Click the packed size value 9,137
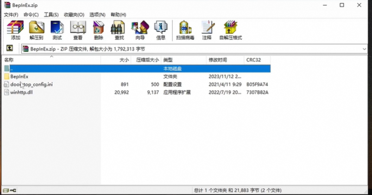This screenshot has width=372, height=195. [x=153, y=92]
